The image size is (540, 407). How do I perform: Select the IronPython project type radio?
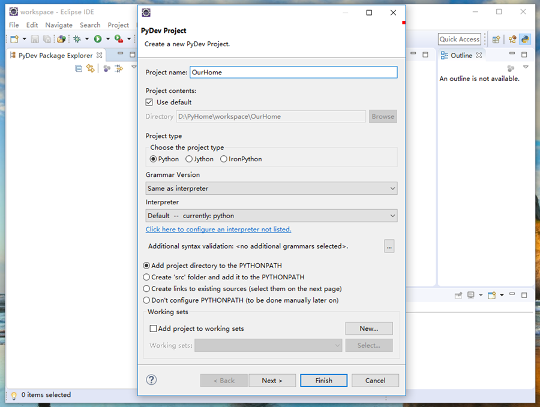click(x=224, y=159)
